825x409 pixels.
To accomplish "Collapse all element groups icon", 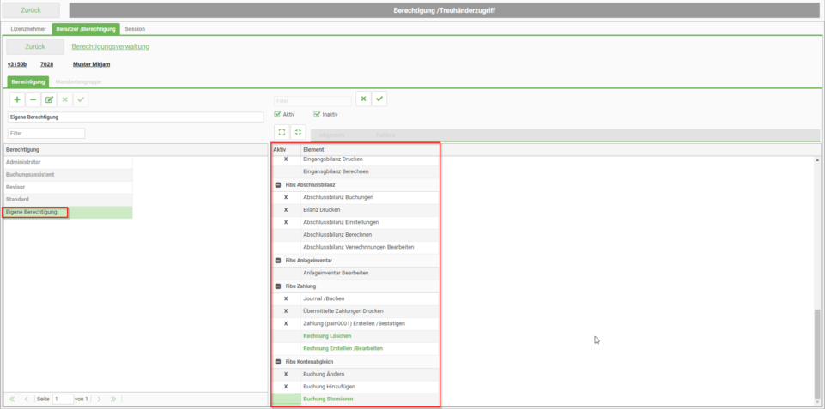I will point(298,133).
